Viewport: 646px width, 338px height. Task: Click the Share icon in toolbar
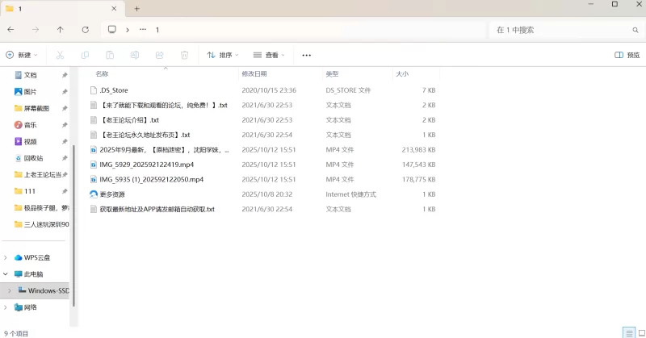pyautogui.click(x=160, y=55)
